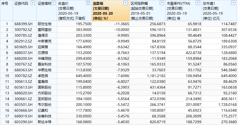Expand the 证券简称 column dropdown arrow
Image resolution: width=238 pixels, height=125 pixels.
click(x=53, y=3)
